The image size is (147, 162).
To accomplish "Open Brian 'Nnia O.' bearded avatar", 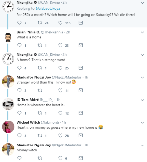I will pos(8,37).
